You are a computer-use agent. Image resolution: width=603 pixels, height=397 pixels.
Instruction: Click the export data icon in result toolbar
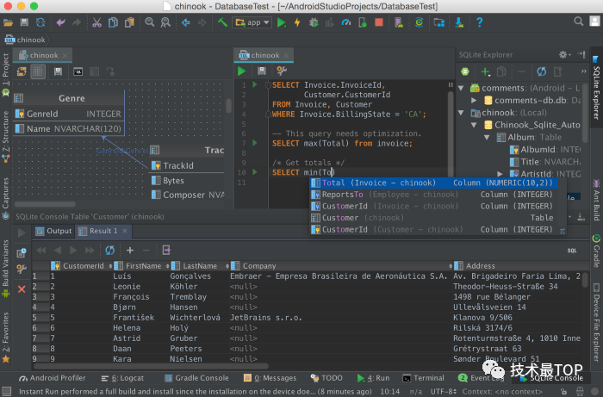click(x=166, y=251)
